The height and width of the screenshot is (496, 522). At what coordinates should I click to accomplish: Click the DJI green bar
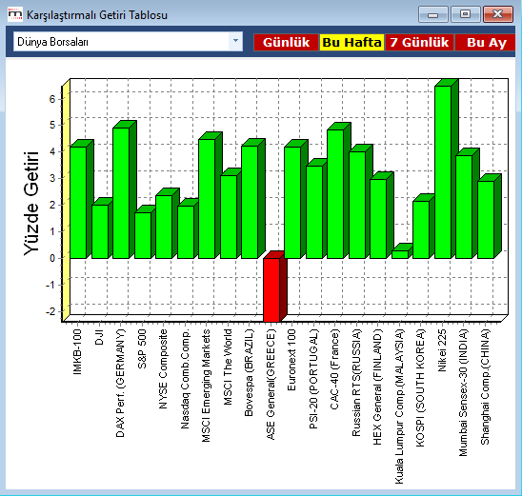point(100,231)
